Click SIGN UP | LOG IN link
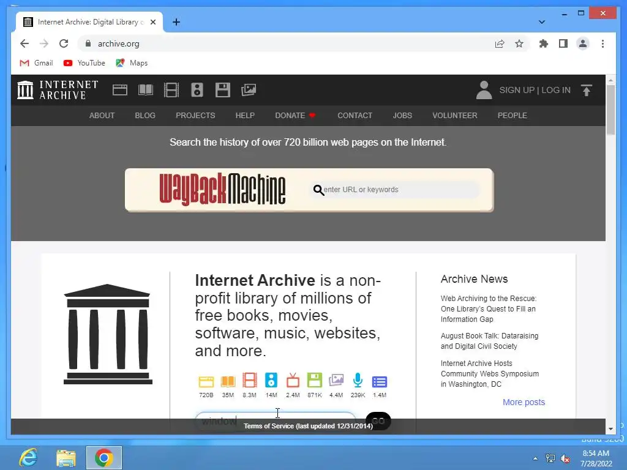 [x=535, y=90]
